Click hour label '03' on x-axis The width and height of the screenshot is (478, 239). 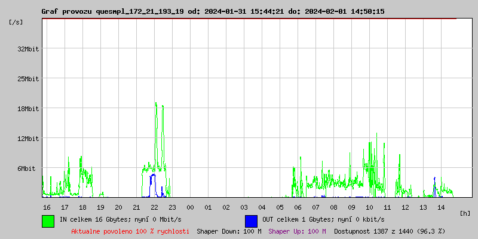point(244,207)
